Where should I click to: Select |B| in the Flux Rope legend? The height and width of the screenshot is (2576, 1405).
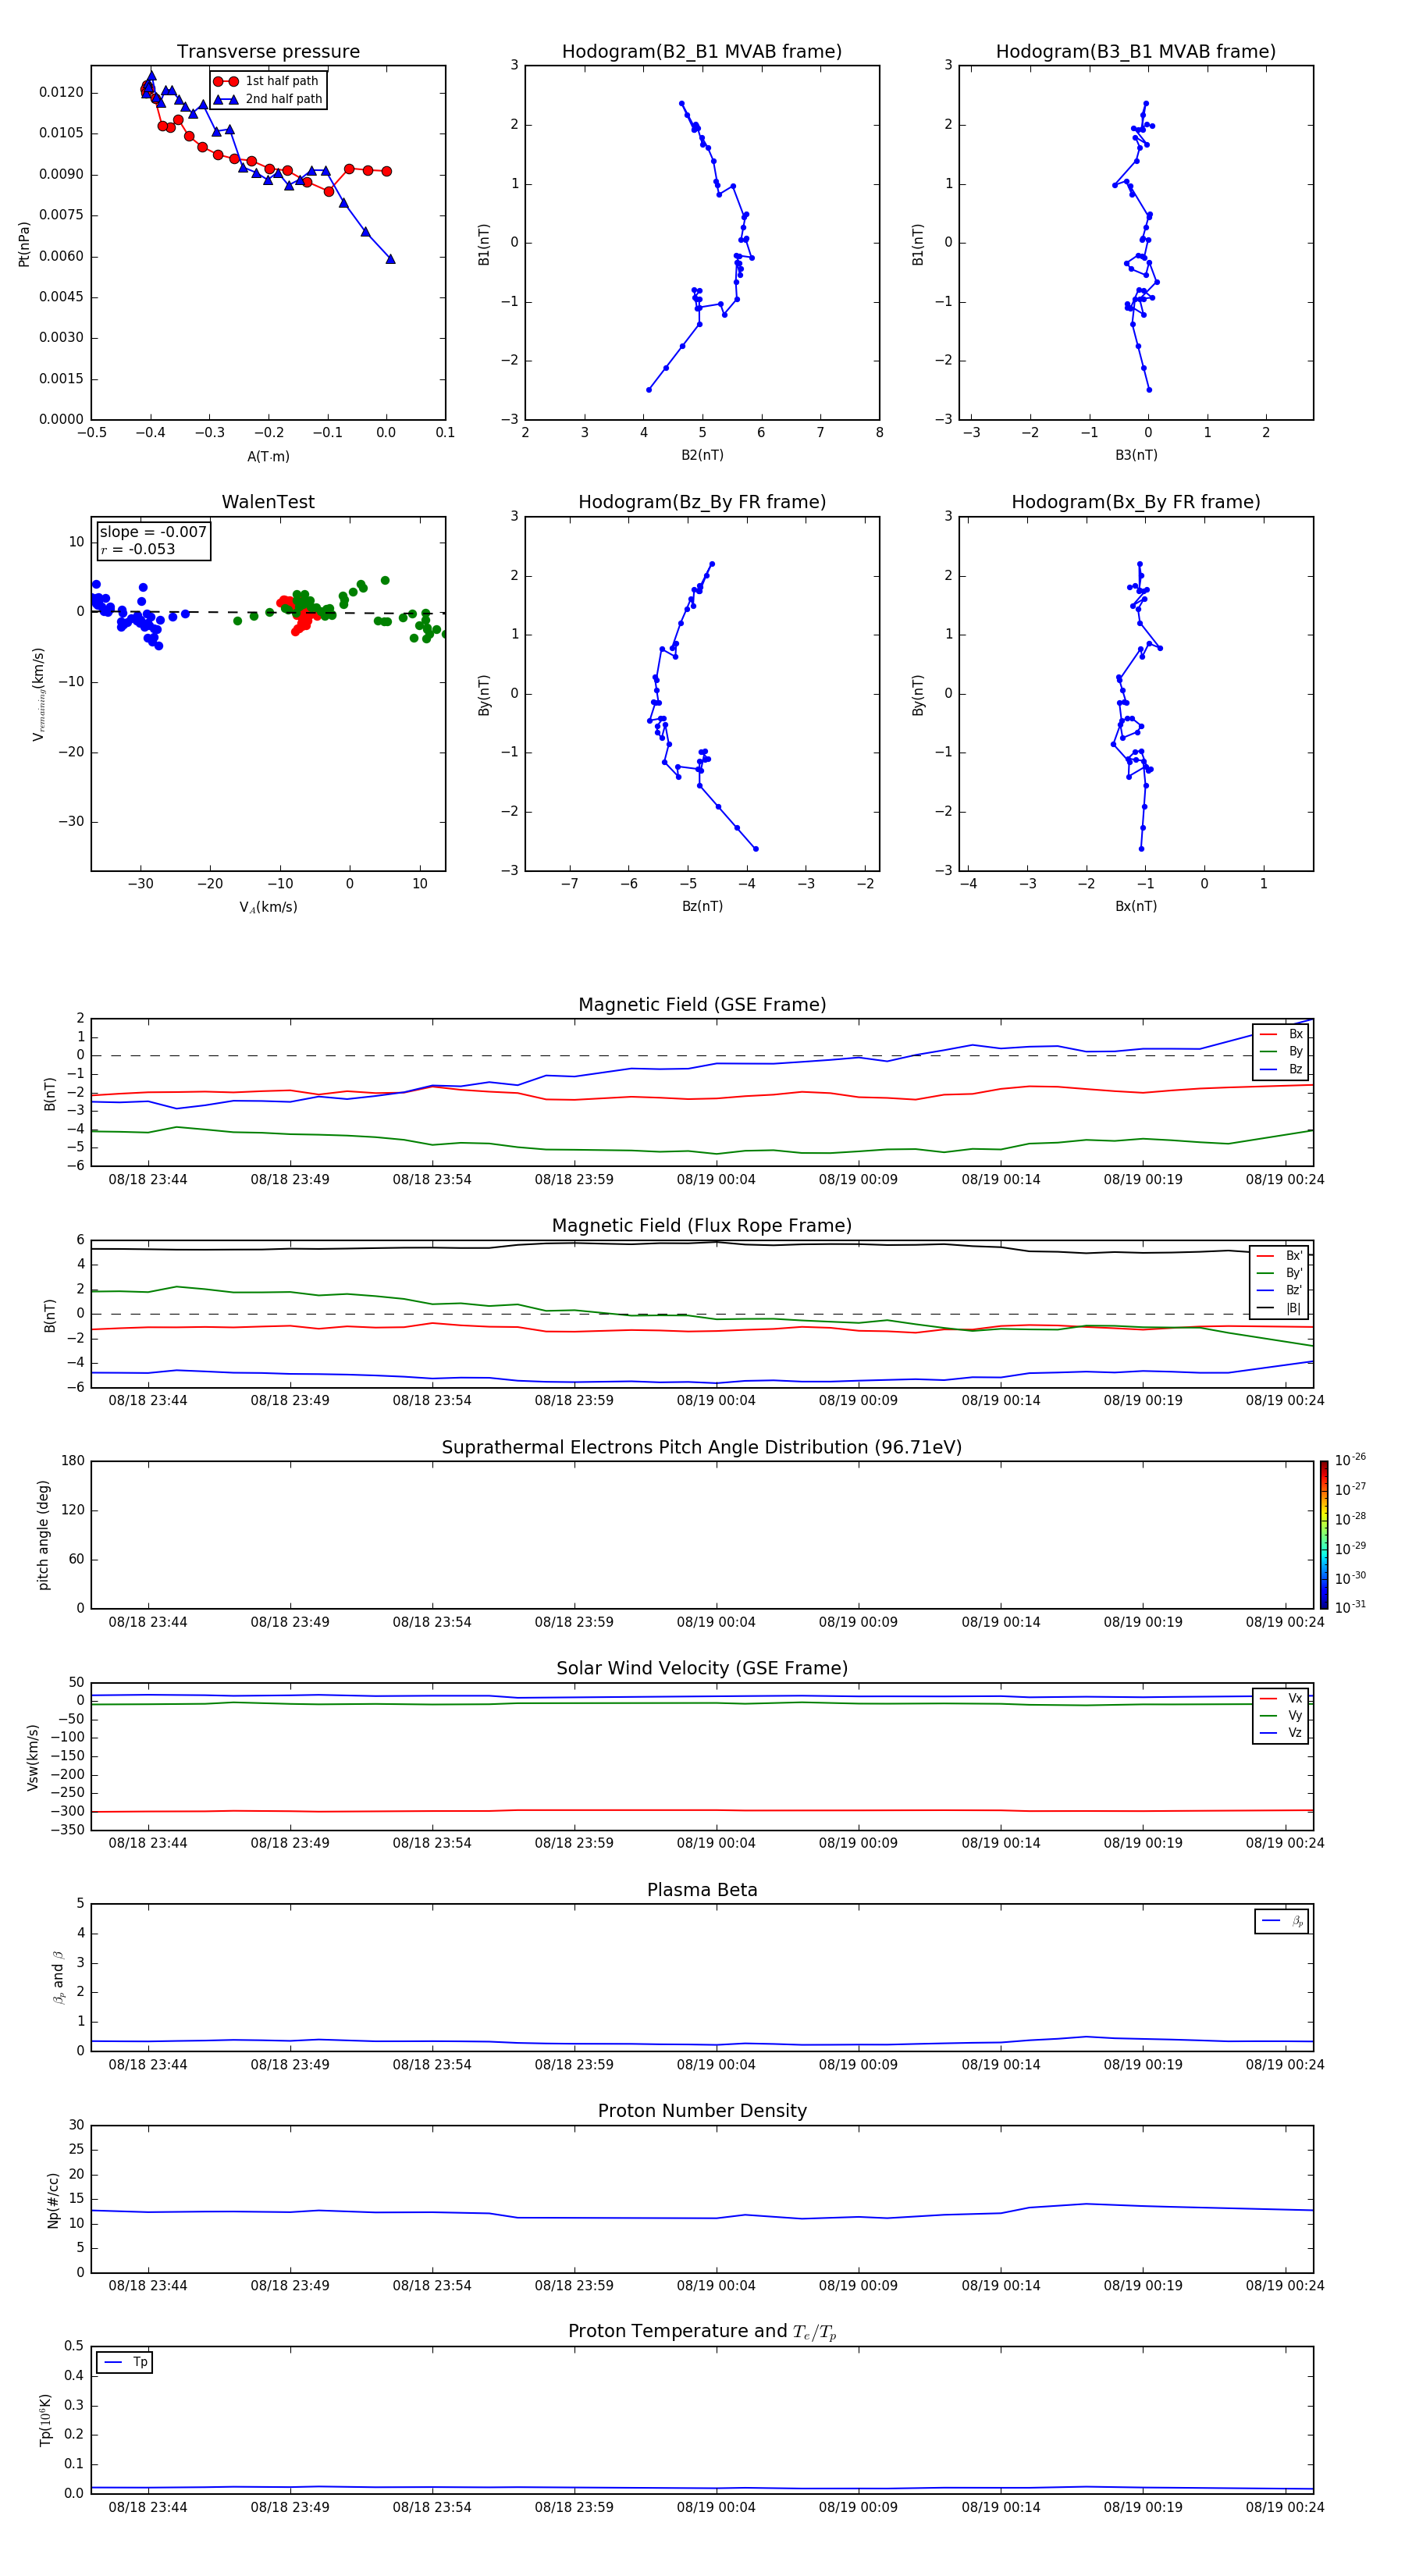tap(1280, 1308)
